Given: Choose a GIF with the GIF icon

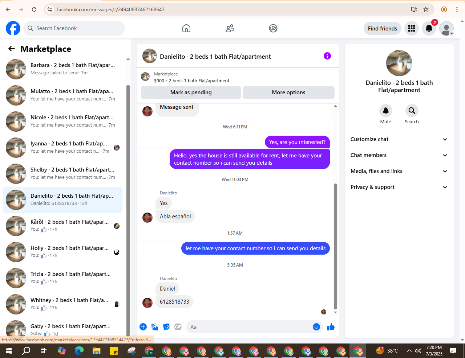Looking at the screenshot, I should coord(178,327).
